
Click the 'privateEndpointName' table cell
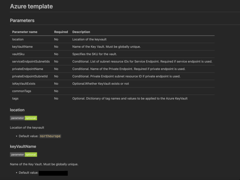tap(27, 69)
